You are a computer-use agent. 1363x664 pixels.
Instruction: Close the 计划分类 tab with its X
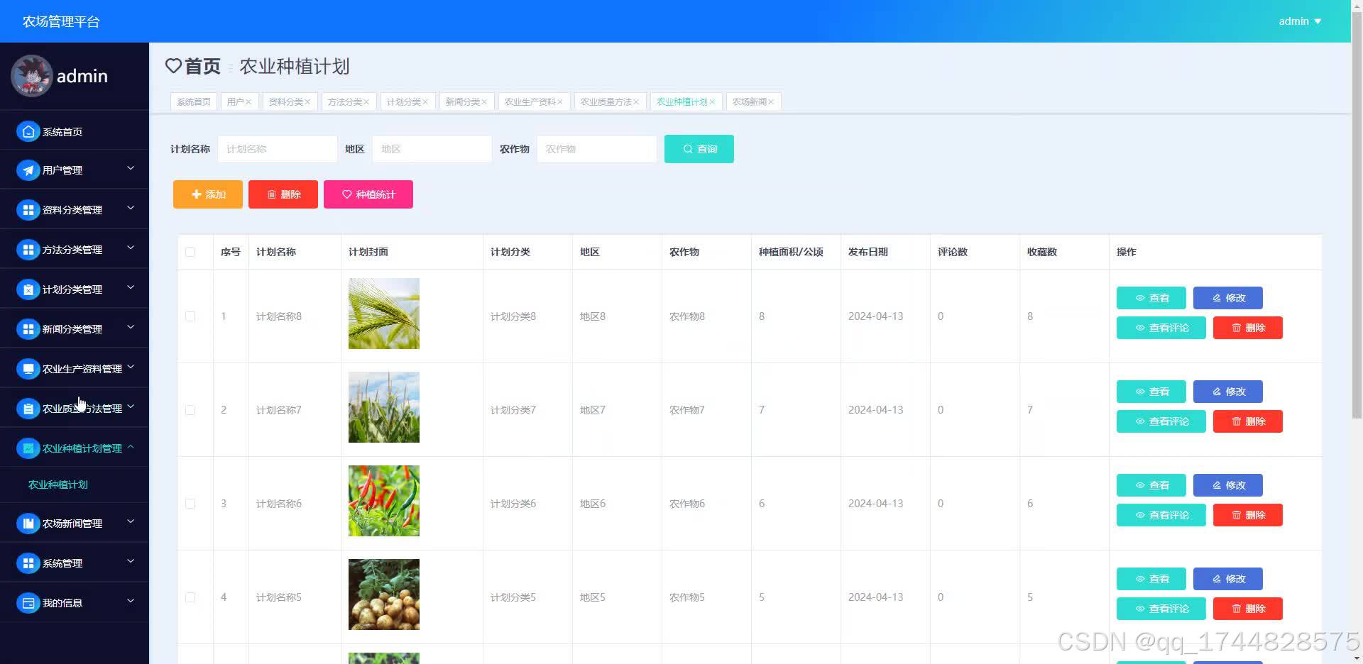(x=425, y=102)
